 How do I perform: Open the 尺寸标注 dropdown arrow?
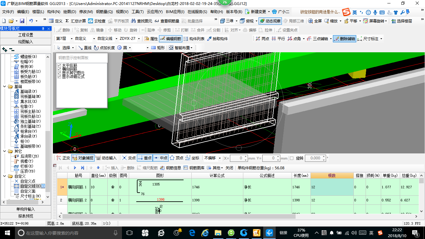[x=381, y=39]
